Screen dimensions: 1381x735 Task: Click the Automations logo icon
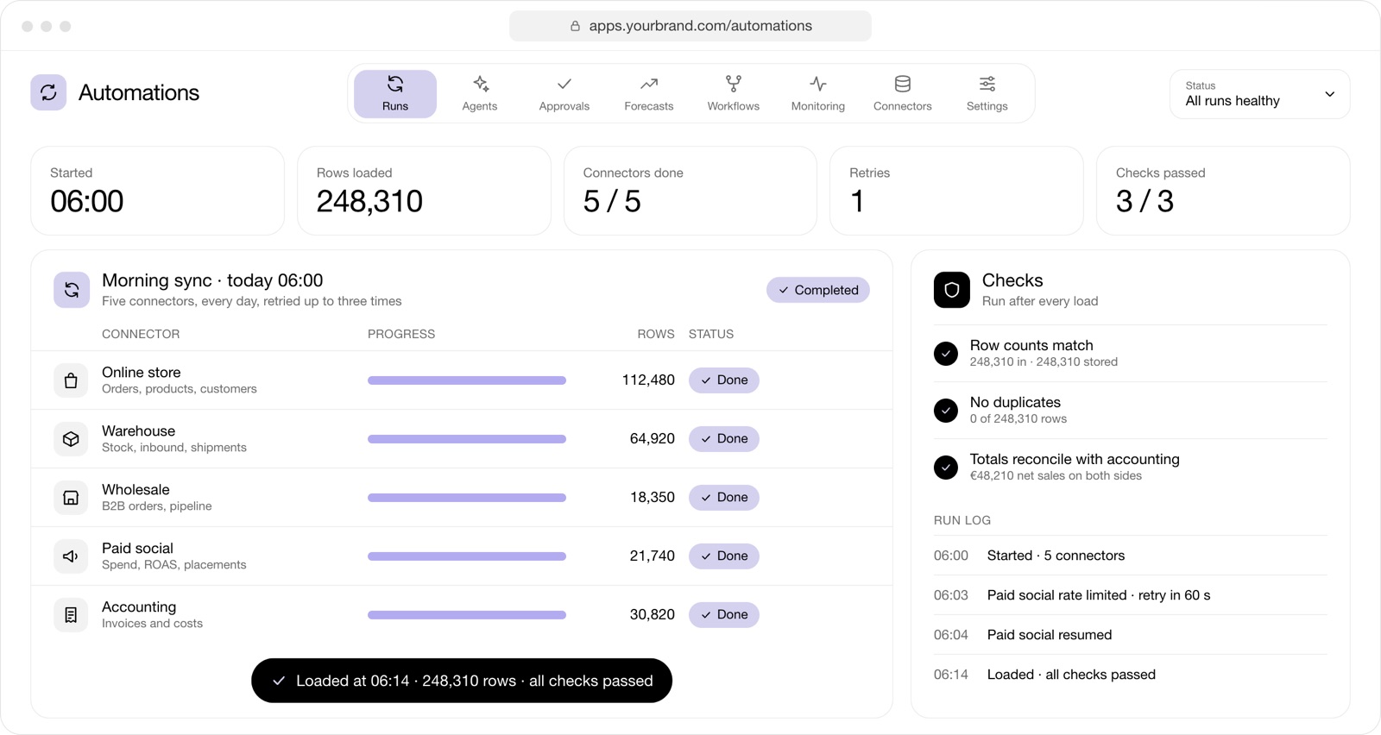48,92
